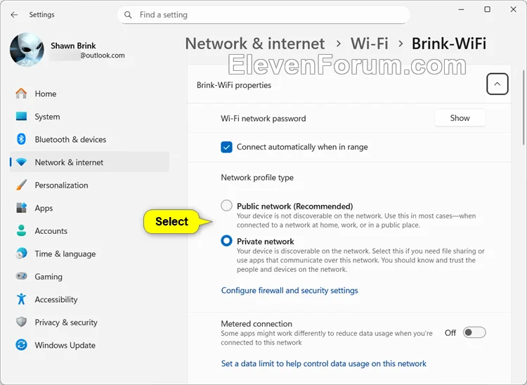Go to the Wi-Fi breadcrumb
Image resolution: width=527 pixels, height=385 pixels.
370,44
